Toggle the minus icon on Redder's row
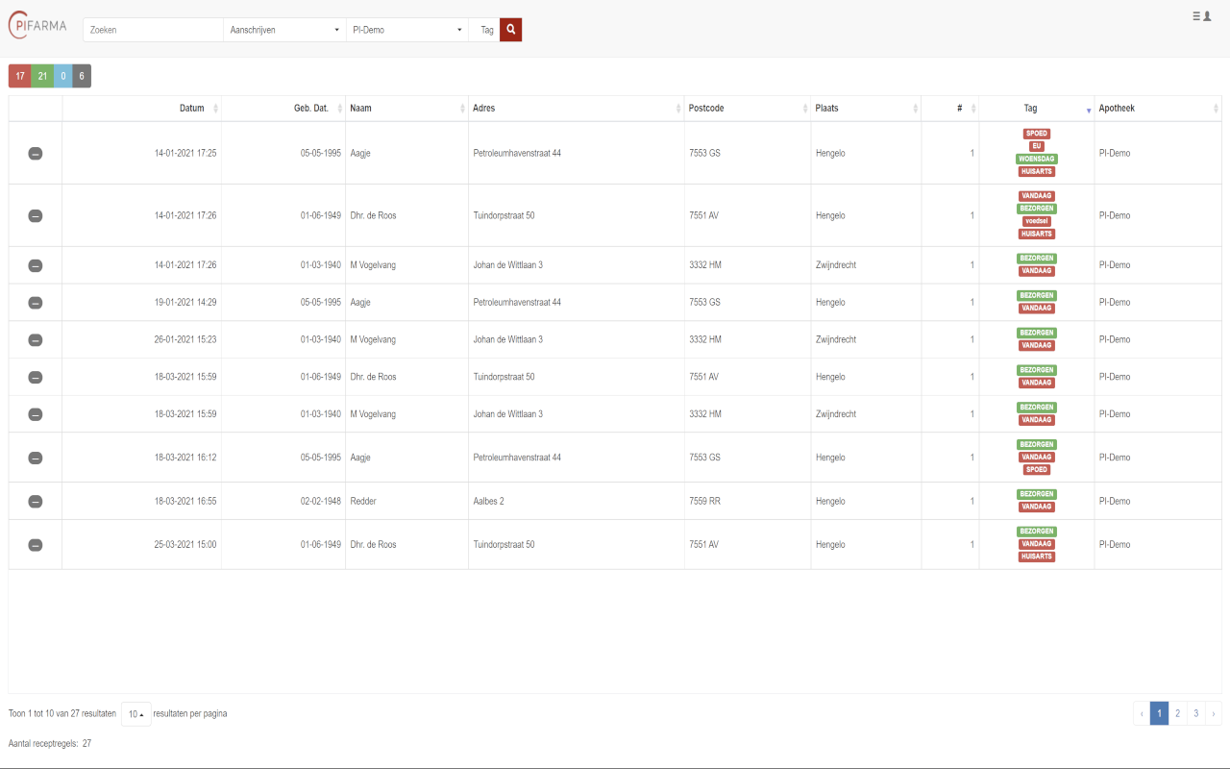 tap(36, 501)
